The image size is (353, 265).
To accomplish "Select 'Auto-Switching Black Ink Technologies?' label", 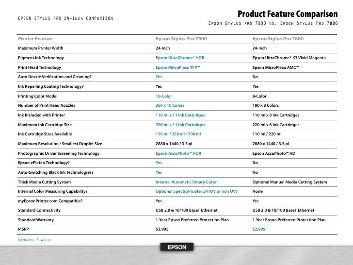I will click(x=56, y=172).
